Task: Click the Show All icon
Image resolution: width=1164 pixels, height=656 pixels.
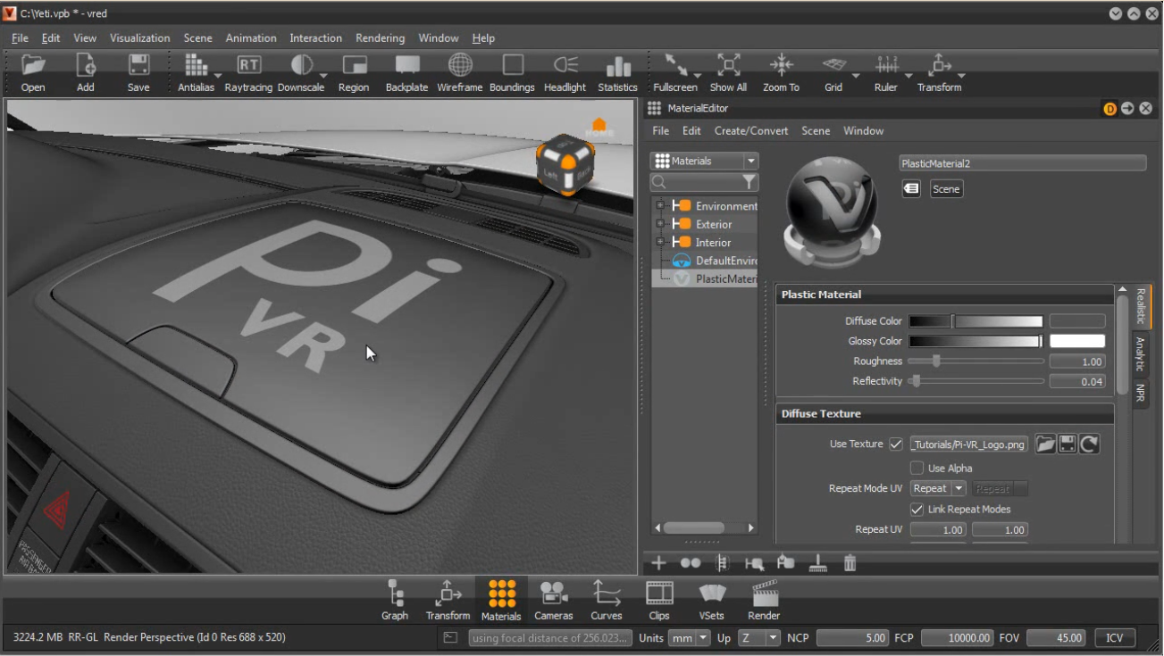Action: point(728,65)
